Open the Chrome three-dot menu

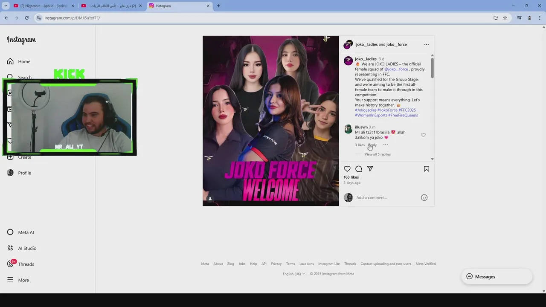tap(540, 18)
